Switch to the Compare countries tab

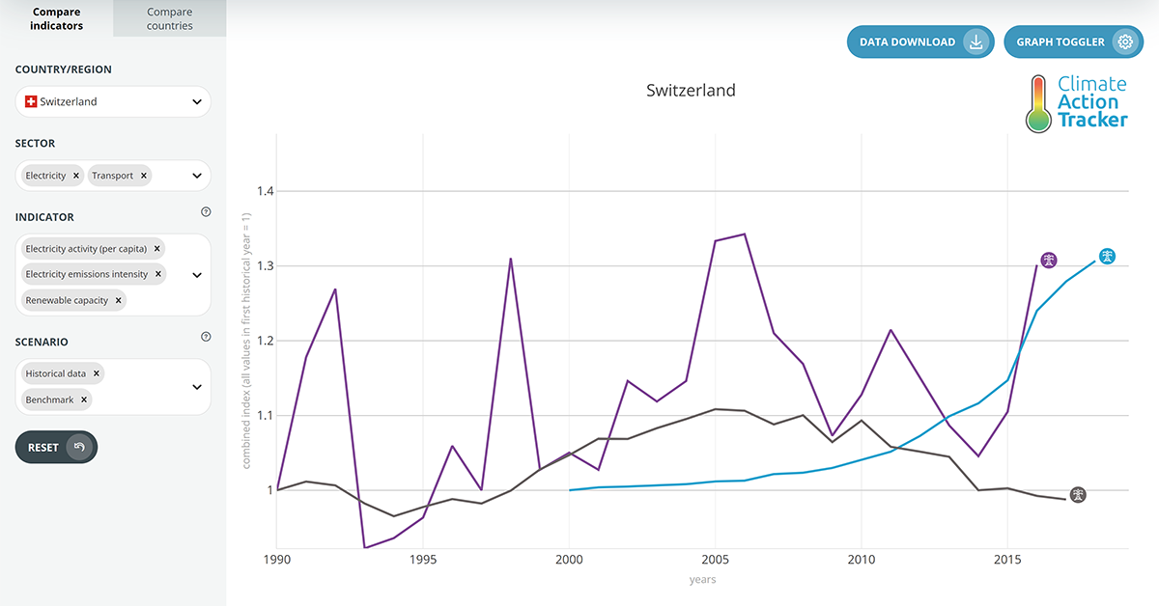coord(169,18)
